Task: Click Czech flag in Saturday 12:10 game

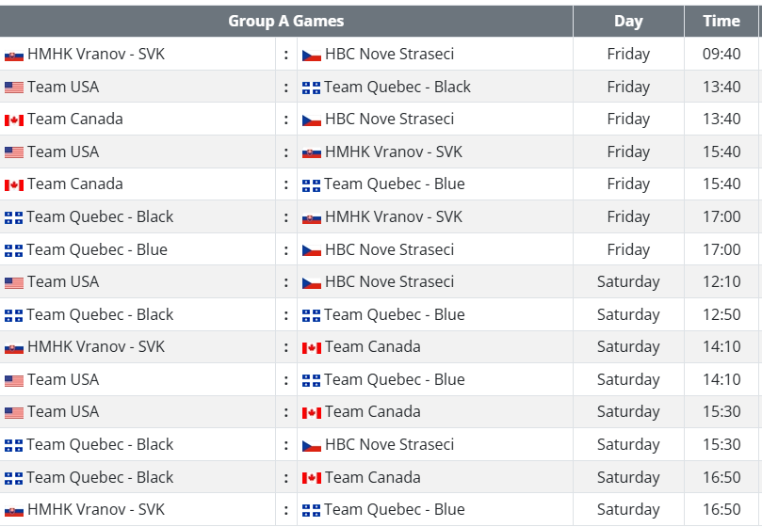Action: (312, 282)
